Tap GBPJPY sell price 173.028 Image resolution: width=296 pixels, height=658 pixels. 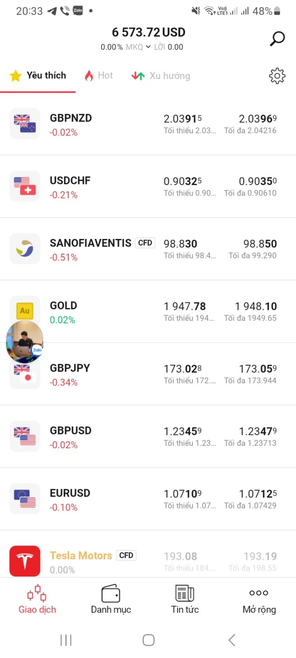(183, 369)
